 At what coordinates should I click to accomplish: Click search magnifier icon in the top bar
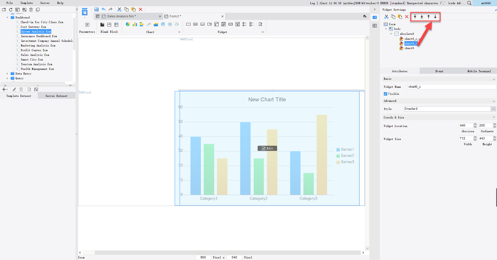point(469,3)
